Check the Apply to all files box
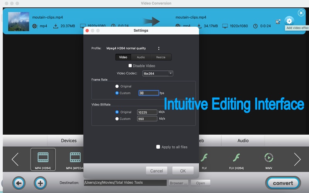The width and height of the screenshot is (309, 193). pos(158,147)
